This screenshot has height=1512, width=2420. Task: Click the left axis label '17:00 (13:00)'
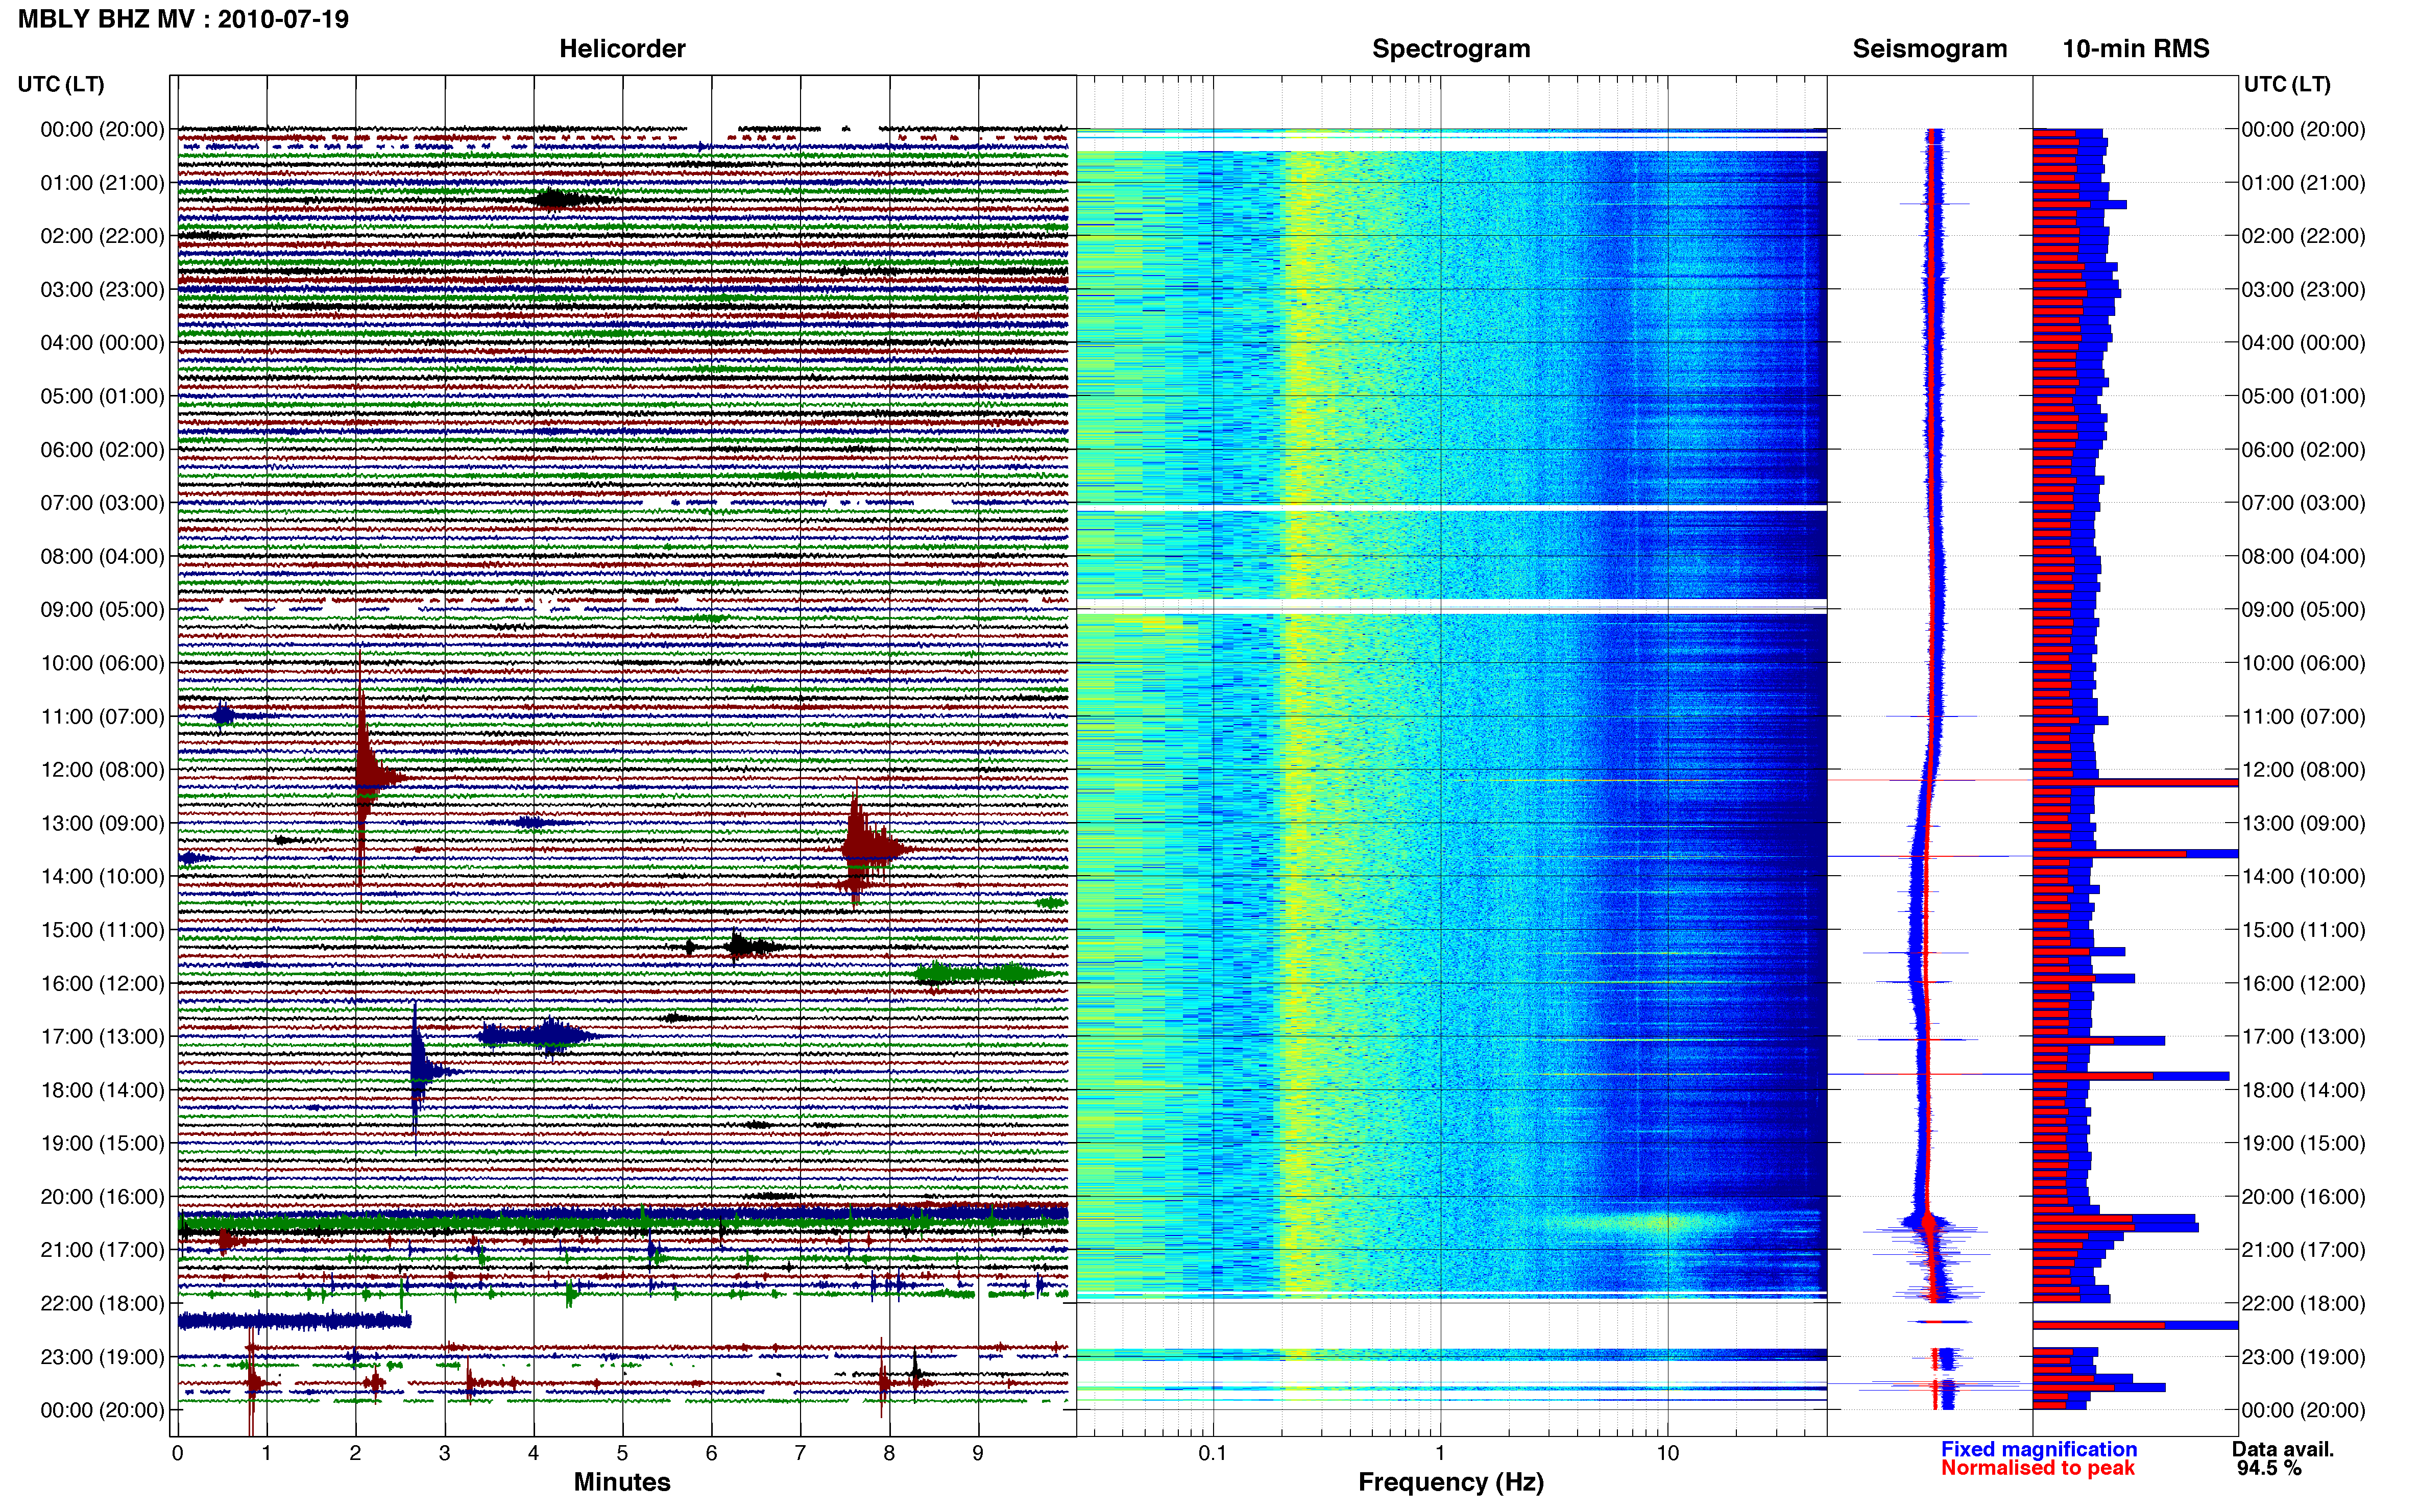click(x=102, y=1036)
